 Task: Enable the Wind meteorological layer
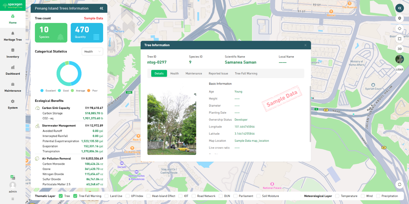(x=363, y=196)
